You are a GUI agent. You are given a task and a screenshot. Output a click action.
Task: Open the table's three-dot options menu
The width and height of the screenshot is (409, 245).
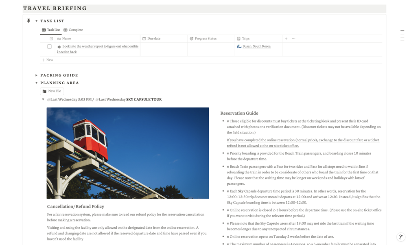tap(294, 39)
